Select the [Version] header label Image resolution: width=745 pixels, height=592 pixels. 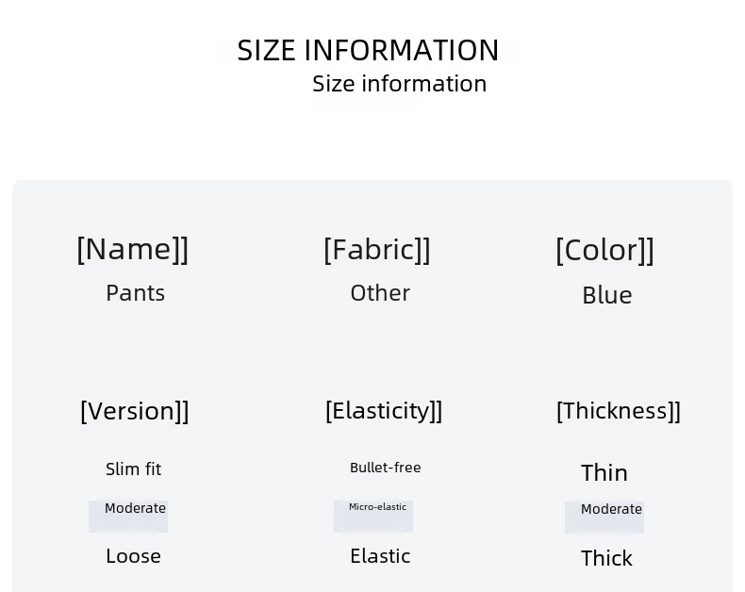(x=135, y=411)
